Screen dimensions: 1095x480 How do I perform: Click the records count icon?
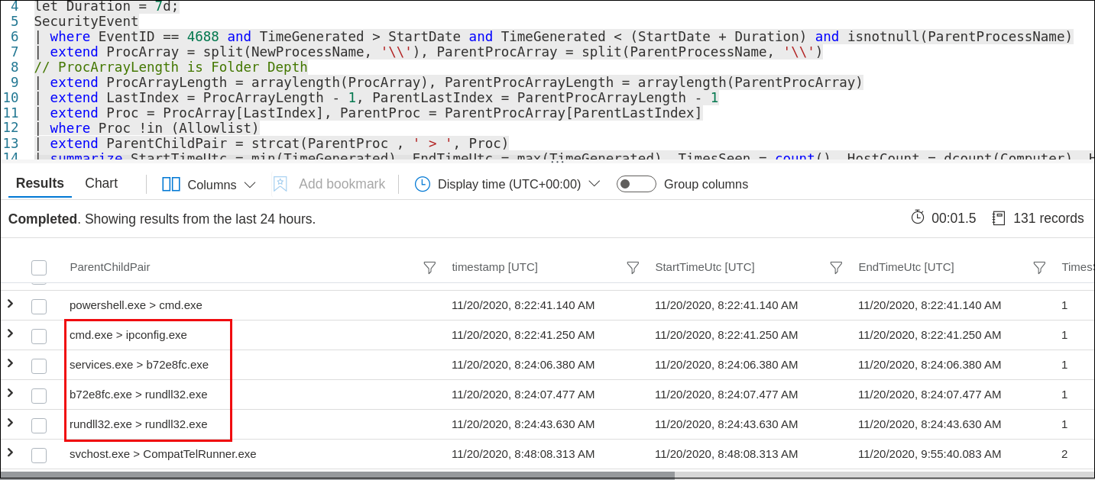click(x=999, y=218)
